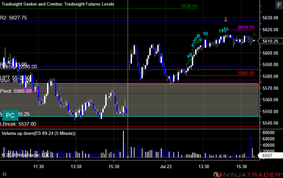This screenshot has height=178, width=283.
Task: Click the F button in the top-right corner
Action: point(279,5)
